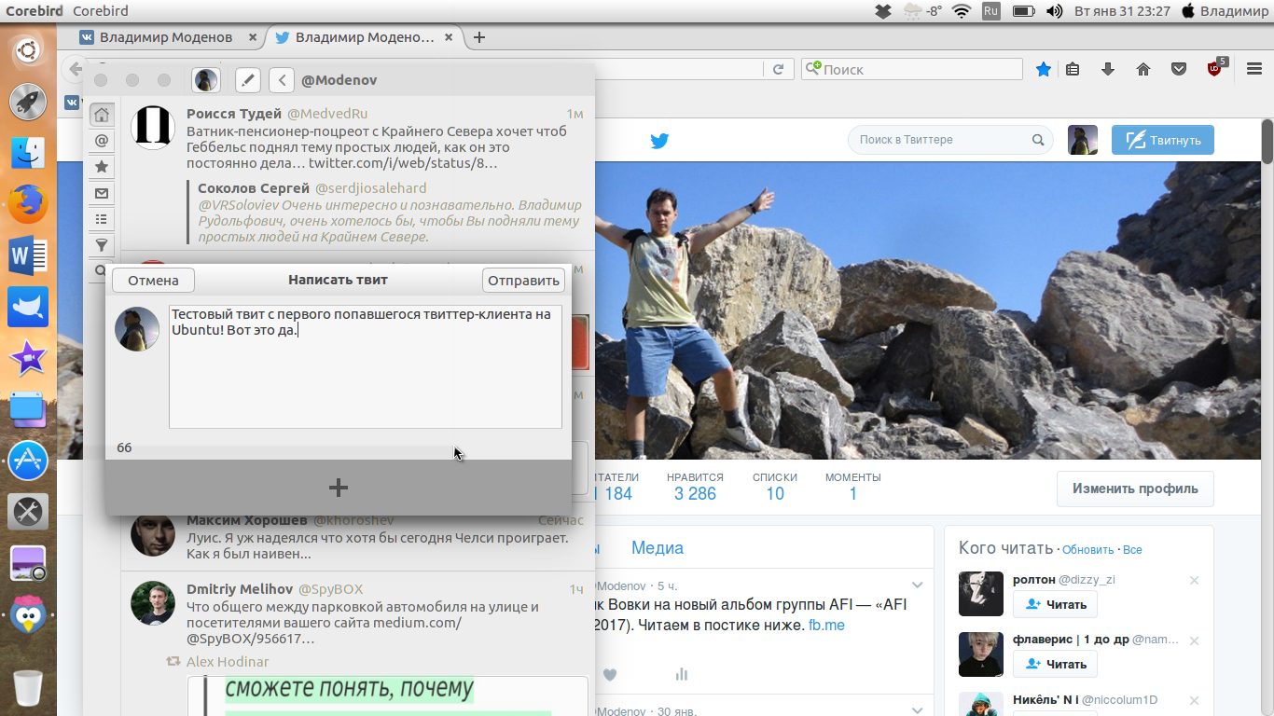The height and width of the screenshot is (716, 1274).
Task: Open the twitter.com/i/web/status link in tweet
Action: [x=403, y=163]
